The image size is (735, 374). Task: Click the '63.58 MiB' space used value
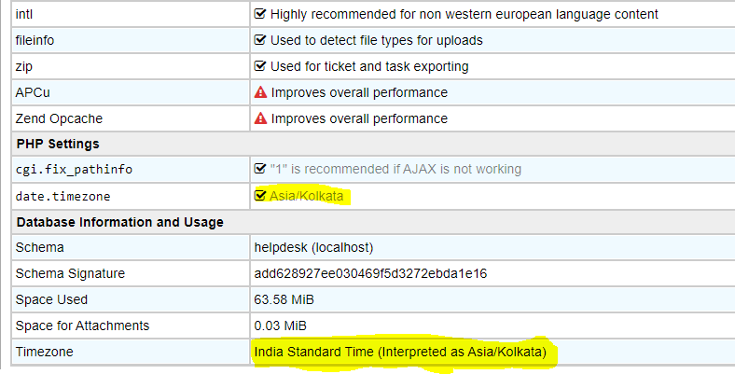[x=284, y=300]
